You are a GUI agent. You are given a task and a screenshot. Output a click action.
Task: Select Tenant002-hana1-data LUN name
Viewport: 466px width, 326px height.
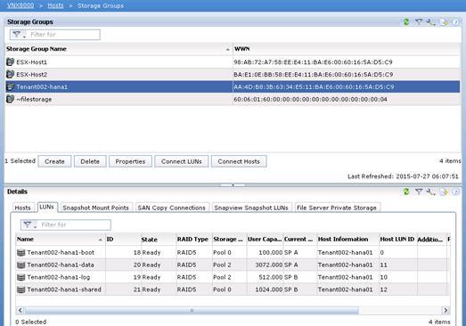(61, 265)
